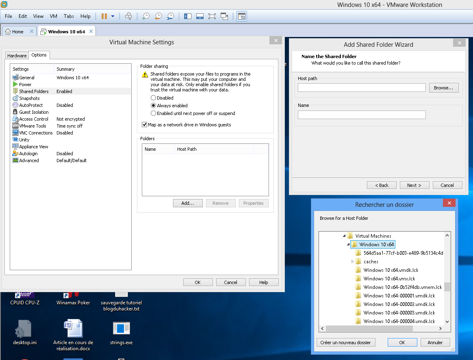The height and width of the screenshot is (360, 473).
Task: Expand the caches folder node
Action: click(352, 262)
